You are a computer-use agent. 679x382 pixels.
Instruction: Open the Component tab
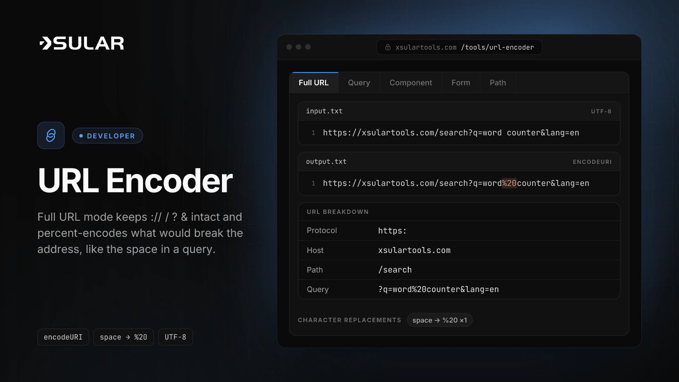pyautogui.click(x=411, y=83)
